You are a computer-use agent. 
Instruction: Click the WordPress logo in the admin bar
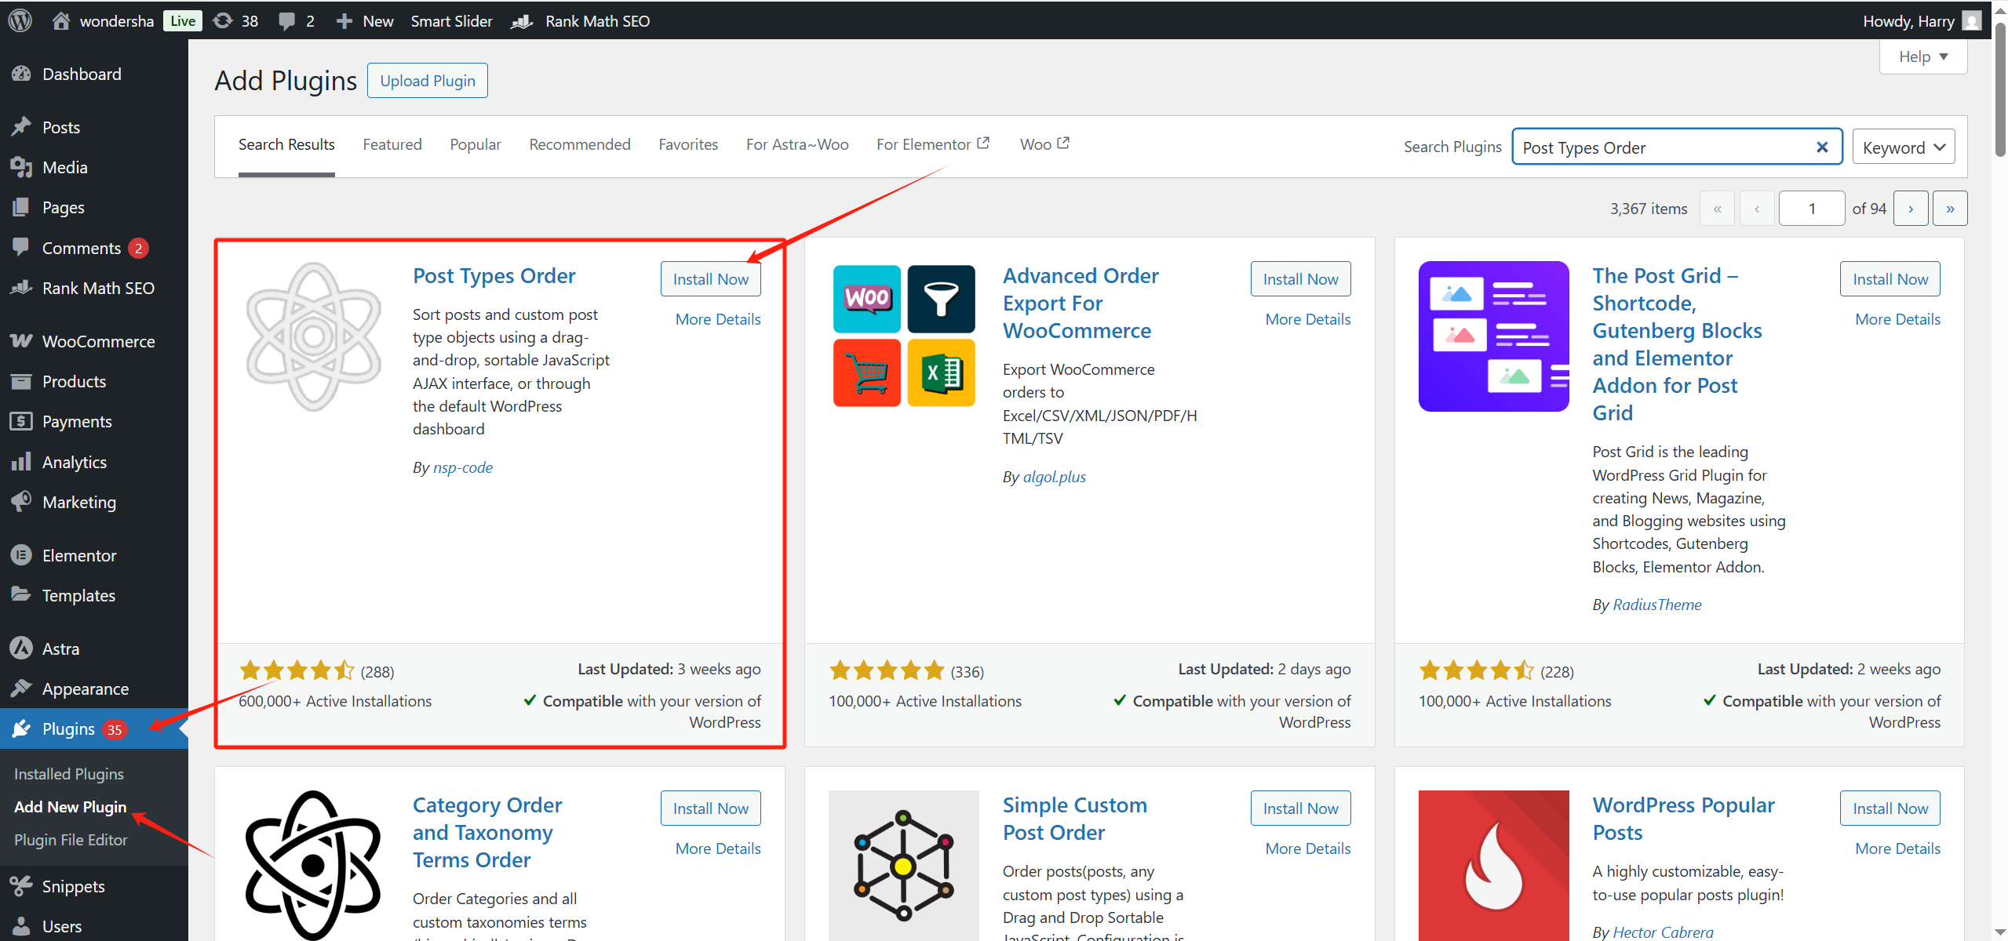pos(19,20)
